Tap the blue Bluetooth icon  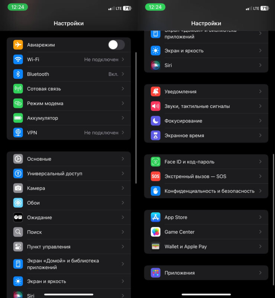tap(18, 74)
